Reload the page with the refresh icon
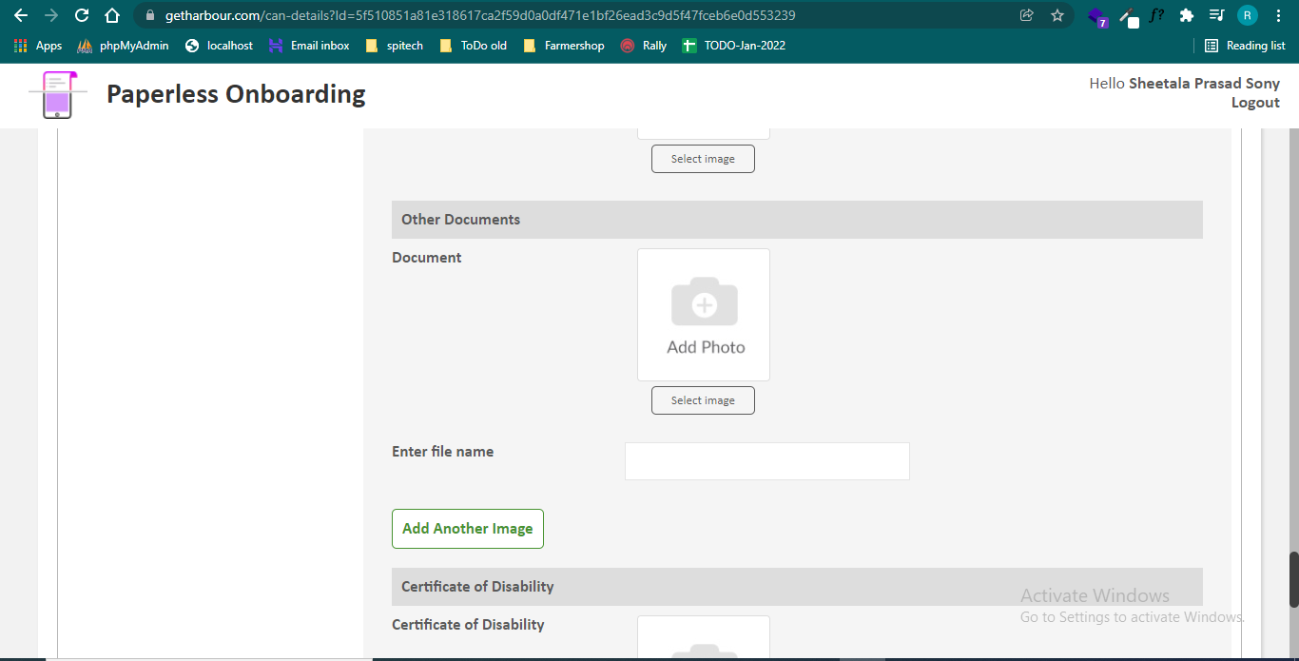This screenshot has width=1299, height=661. [x=82, y=15]
